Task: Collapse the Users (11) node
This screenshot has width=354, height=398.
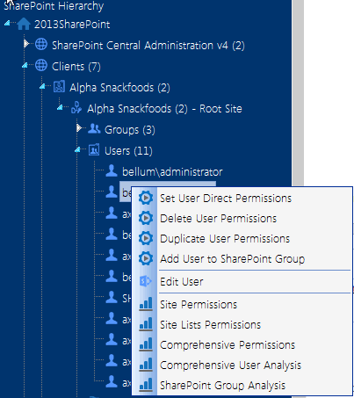Action: pos(77,149)
